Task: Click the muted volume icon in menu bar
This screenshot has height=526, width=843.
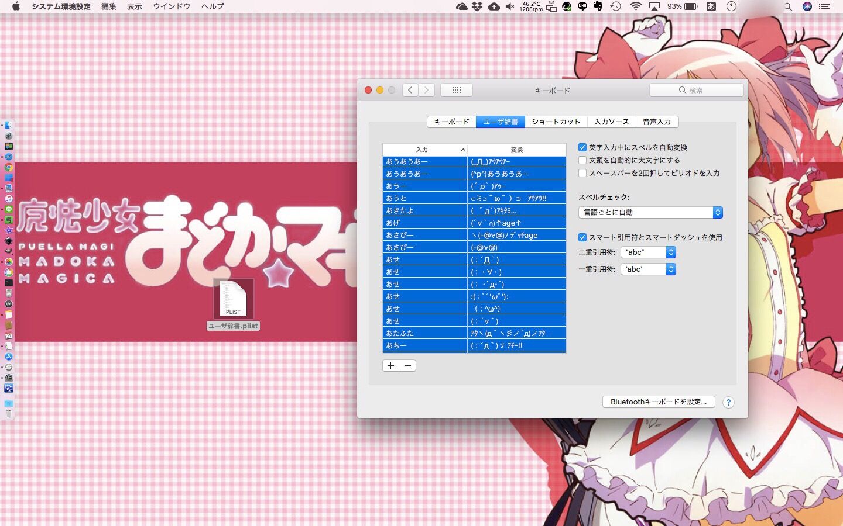Action: pos(510,6)
